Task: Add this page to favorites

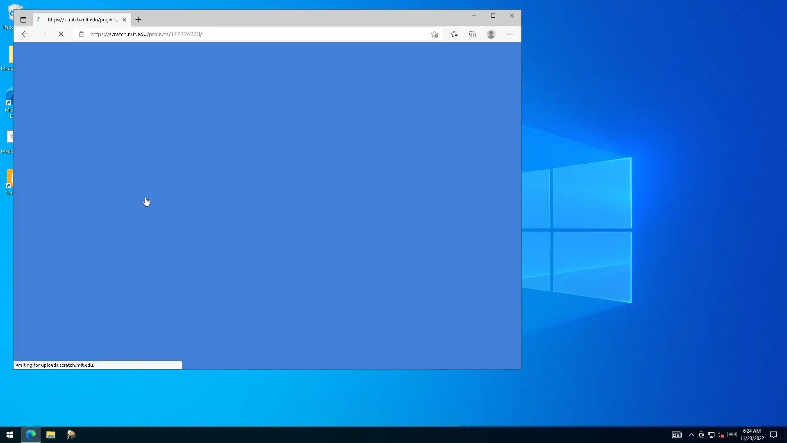Action: pyautogui.click(x=434, y=34)
